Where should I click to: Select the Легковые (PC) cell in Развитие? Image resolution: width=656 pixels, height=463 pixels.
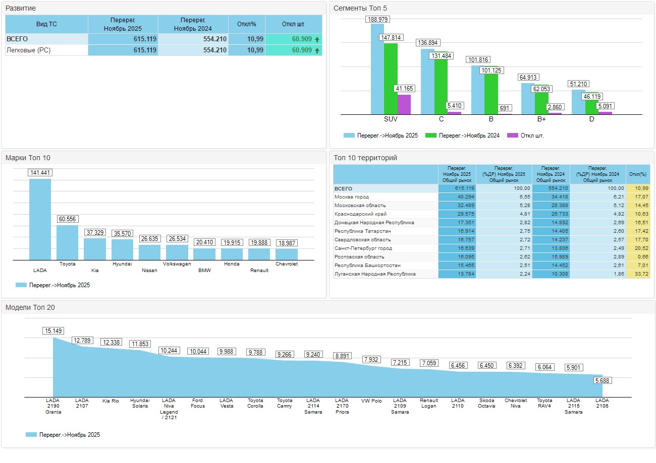28,50
